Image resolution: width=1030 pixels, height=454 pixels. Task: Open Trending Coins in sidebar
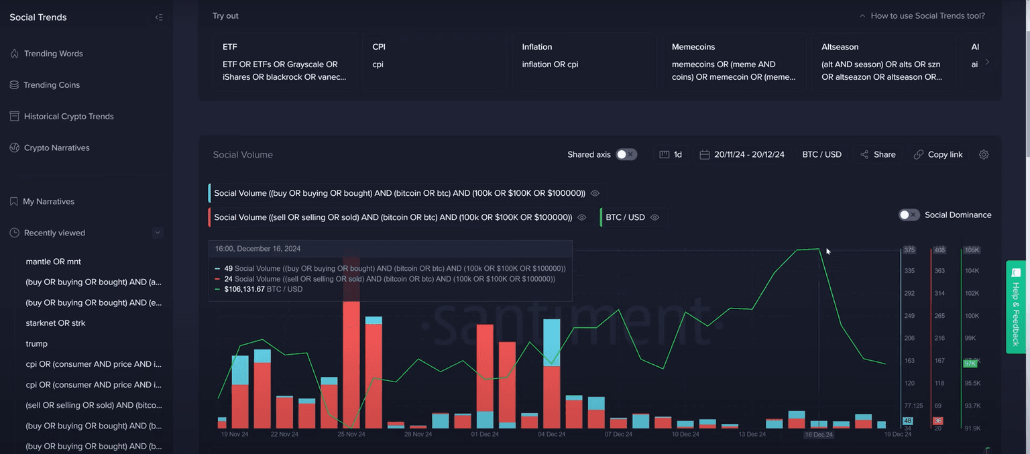(x=52, y=85)
